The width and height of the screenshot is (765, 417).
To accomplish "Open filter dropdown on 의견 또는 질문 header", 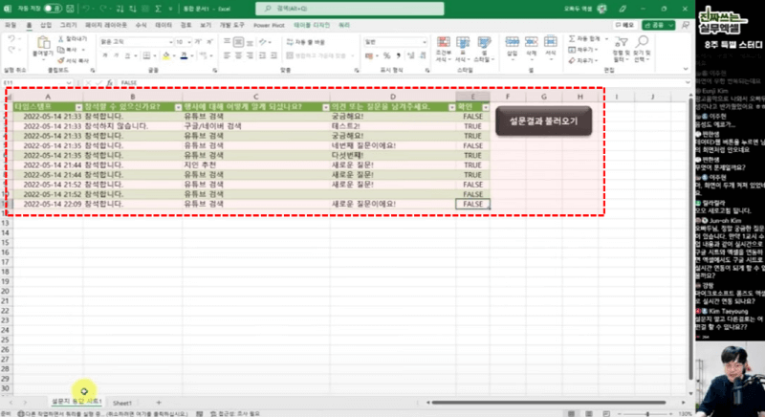I will 451,107.
